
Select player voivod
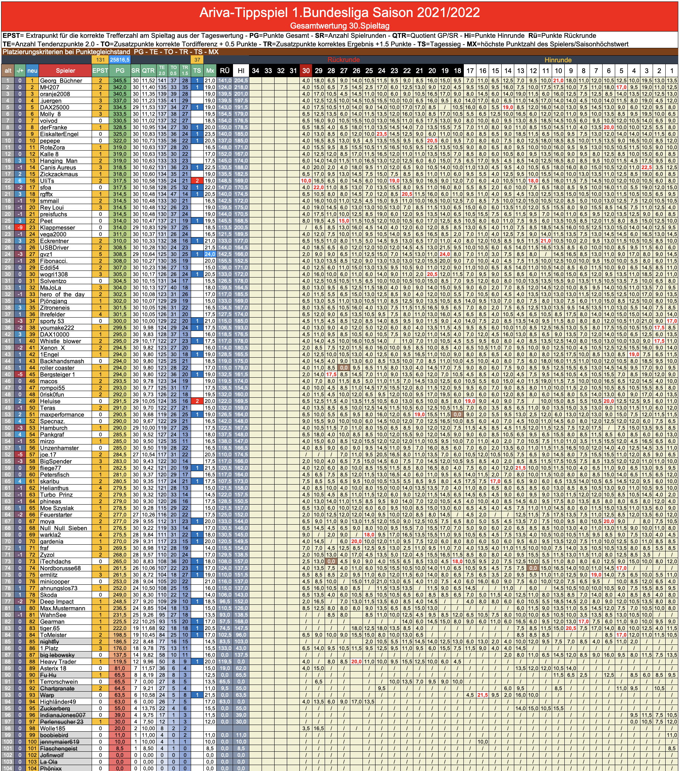(x=49, y=121)
